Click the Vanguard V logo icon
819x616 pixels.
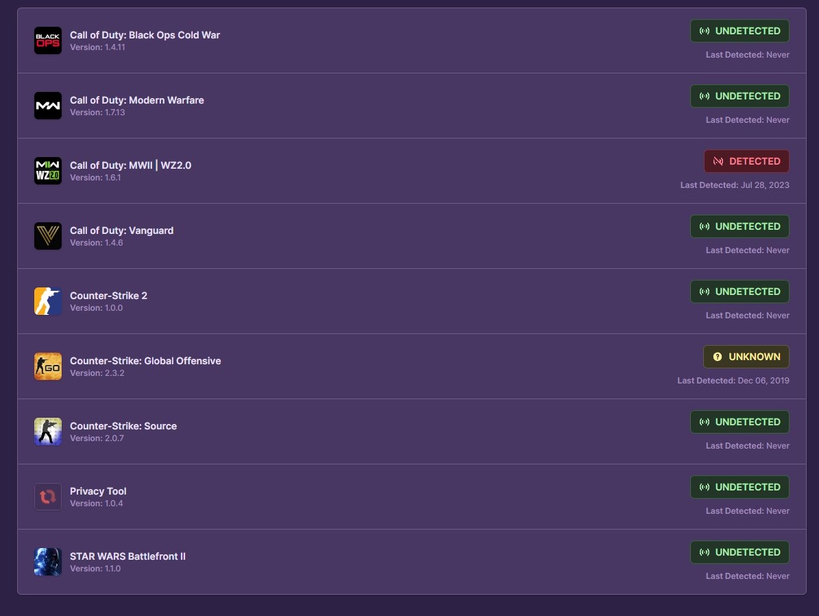pos(47,236)
